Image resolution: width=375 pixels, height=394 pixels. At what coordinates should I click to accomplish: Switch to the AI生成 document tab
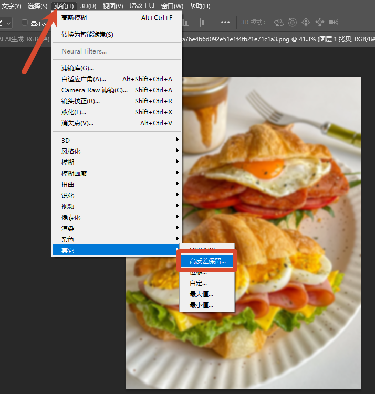pyautogui.click(x=25, y=39)
